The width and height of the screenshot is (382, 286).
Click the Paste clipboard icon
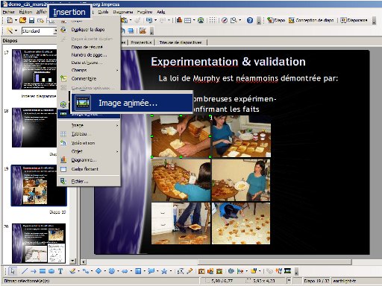124,20
